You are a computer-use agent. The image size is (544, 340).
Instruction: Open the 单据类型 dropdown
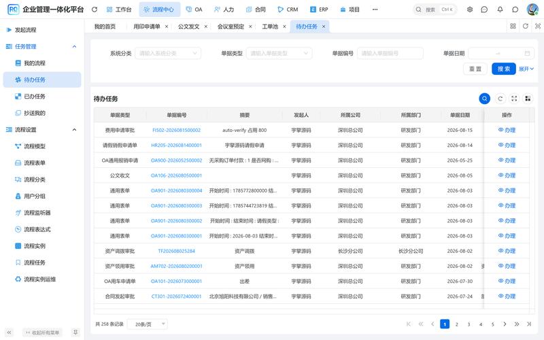279,54
